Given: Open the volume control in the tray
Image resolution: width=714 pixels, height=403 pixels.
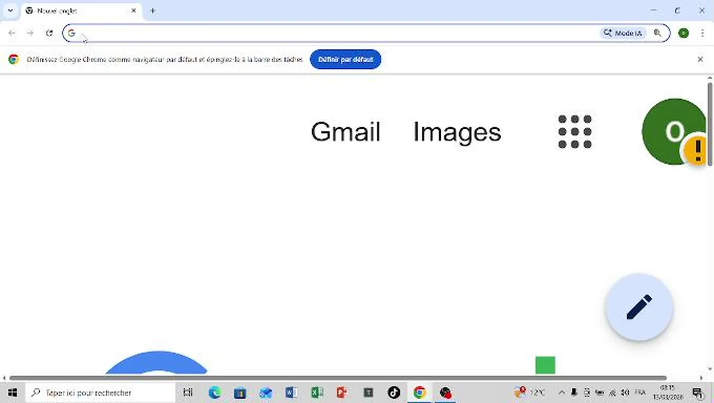Looking at the screenshot, I should (x=625, y=392).
